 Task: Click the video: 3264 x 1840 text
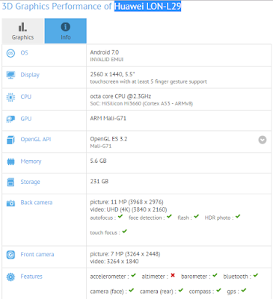pyautogui.click(x=114, y=262)
